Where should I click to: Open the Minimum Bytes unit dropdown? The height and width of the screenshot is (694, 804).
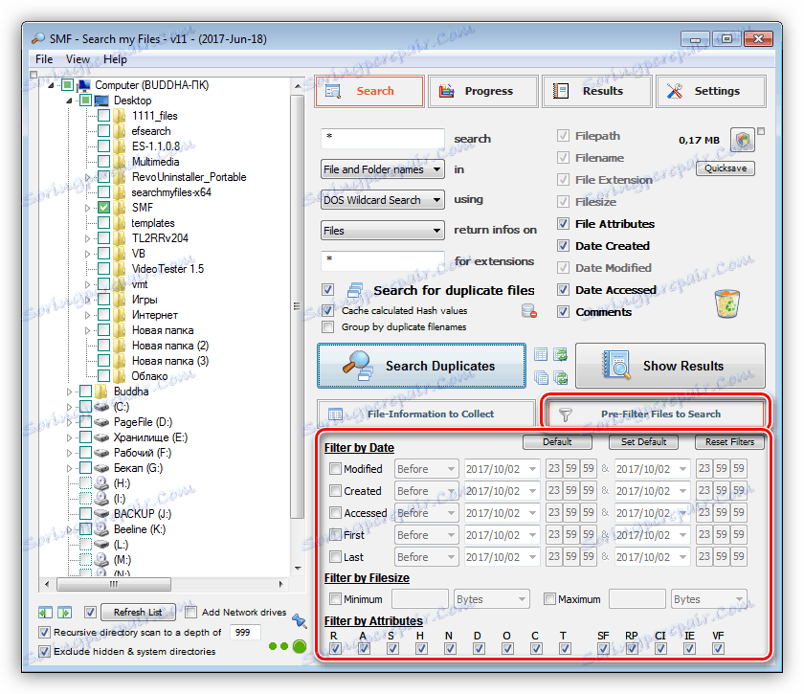click(491, 599)
